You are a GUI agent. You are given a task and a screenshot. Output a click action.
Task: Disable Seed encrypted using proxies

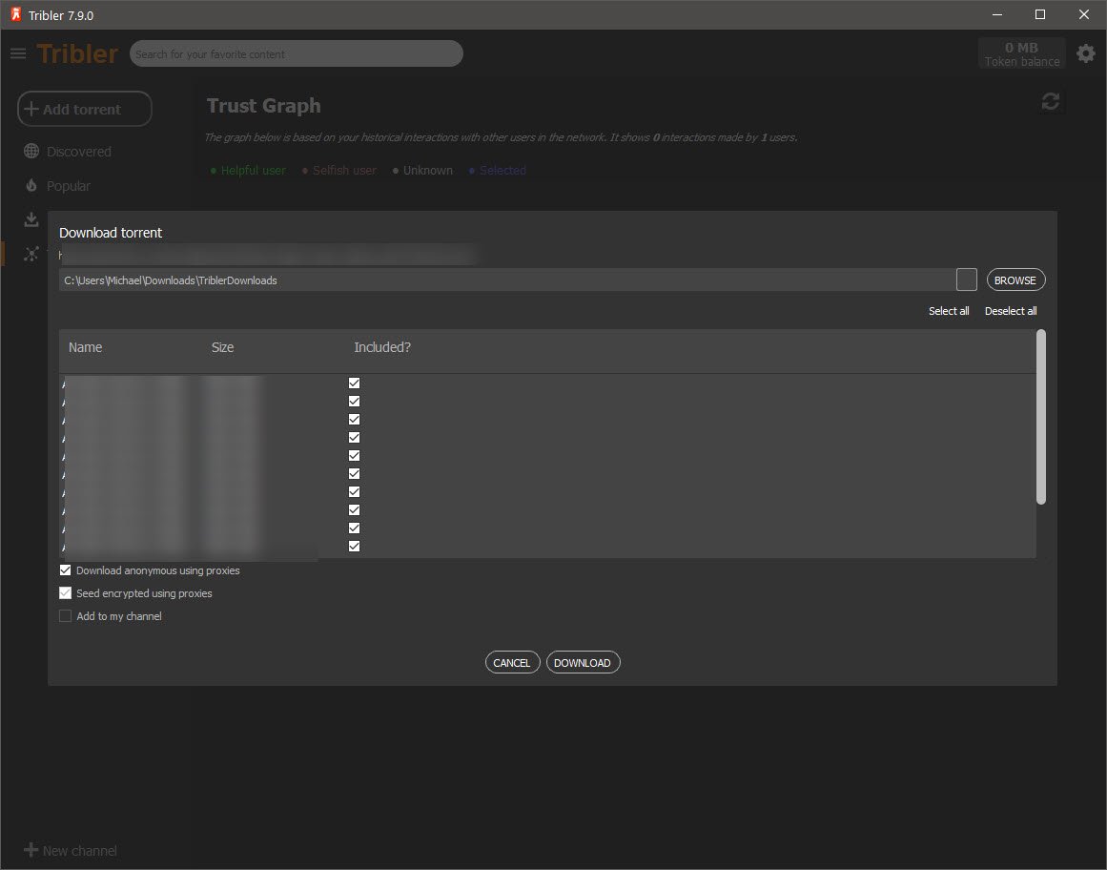(x=65, y=593)
